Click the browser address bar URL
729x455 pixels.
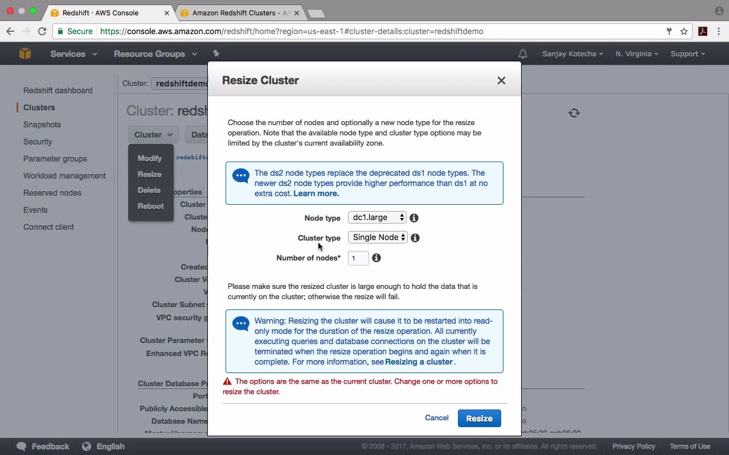(x=292, y=31)
